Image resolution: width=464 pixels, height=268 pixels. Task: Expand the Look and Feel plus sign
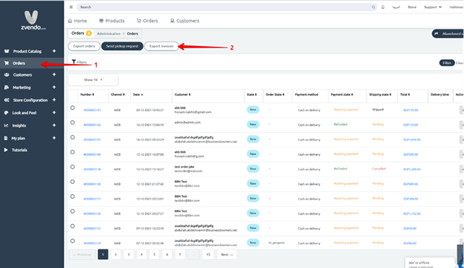(54, 112)
